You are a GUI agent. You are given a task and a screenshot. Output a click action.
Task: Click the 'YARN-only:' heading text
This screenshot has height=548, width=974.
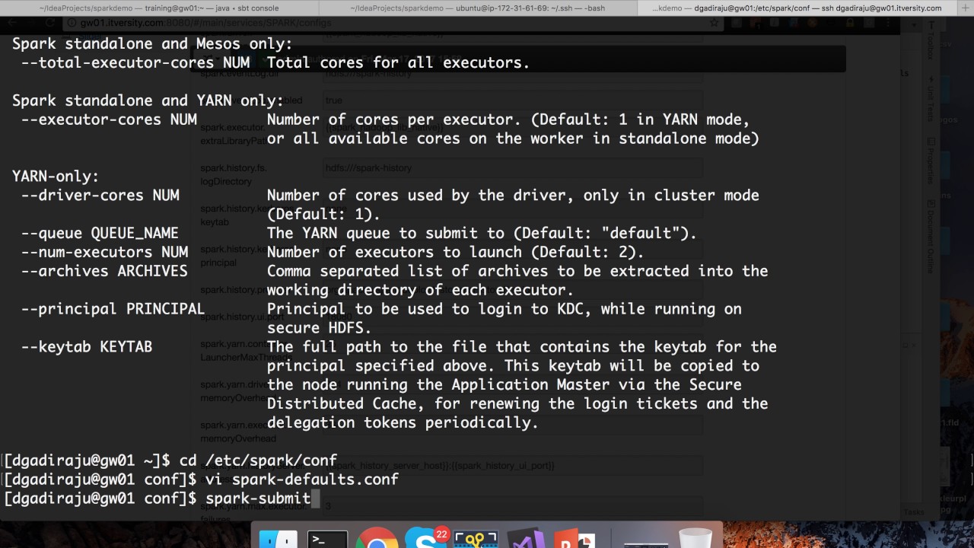tap(56, 177)
